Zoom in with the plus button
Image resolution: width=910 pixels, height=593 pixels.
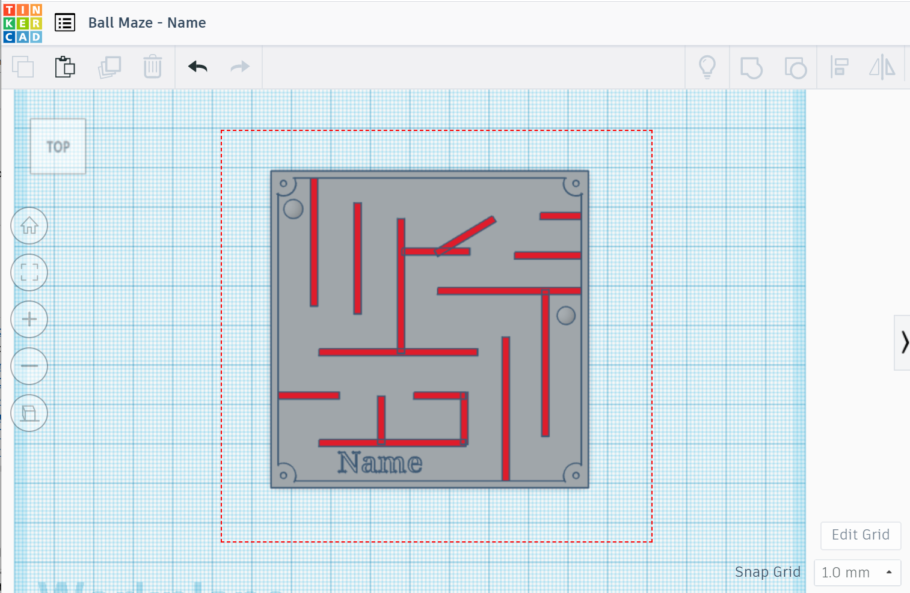pyautogui.click(x=29, y=319)
